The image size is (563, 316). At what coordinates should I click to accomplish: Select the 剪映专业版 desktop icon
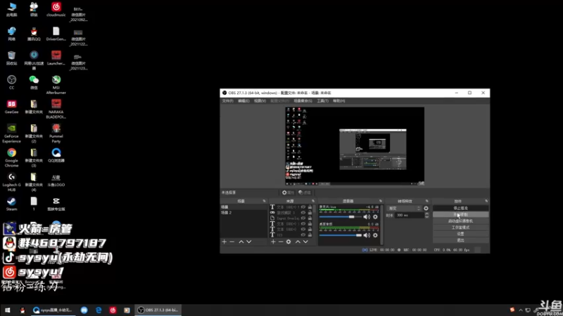(56, 204)
